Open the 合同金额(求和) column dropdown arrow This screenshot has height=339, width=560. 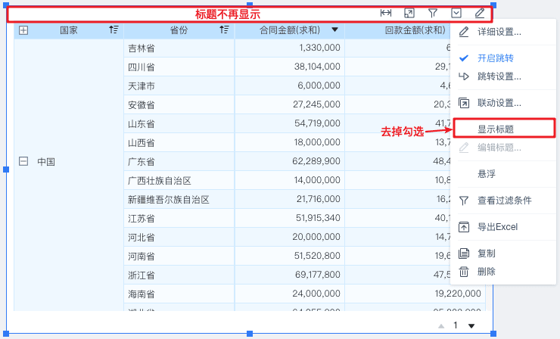click(x=334, y=30)
